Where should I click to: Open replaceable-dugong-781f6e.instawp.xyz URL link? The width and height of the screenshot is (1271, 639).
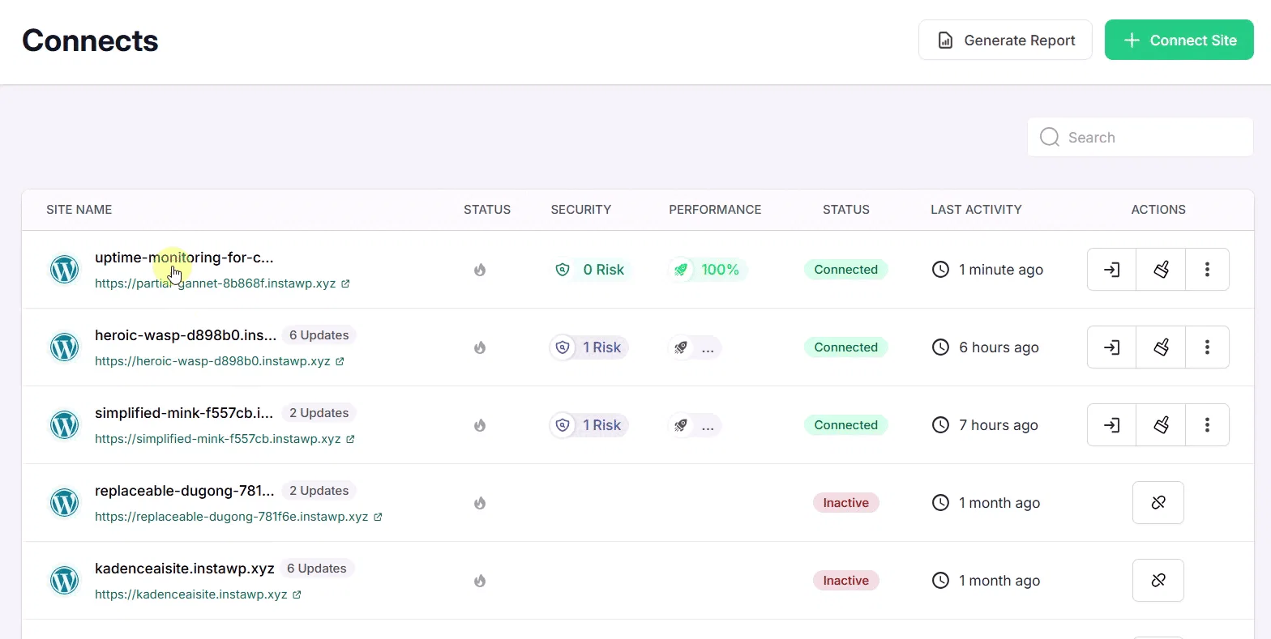click(238, 517)
